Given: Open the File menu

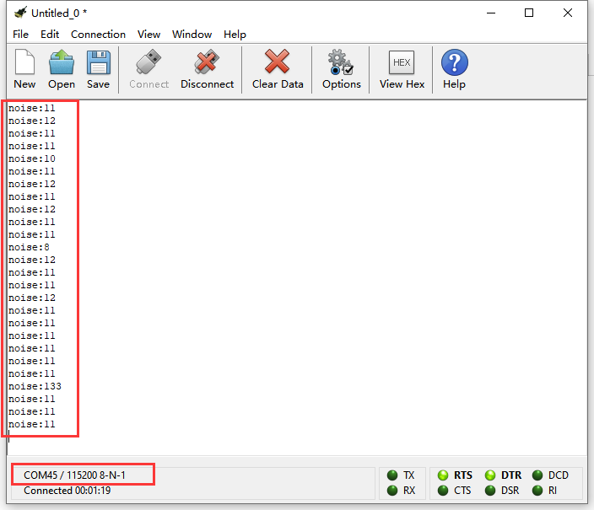Looking at the screenshot, I should (20, 35).
